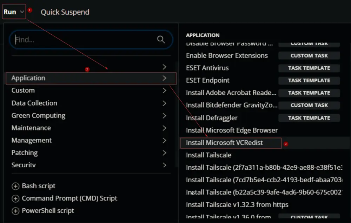
Task: Open the Run dropdown menu
Action: [x=14, y=12]
